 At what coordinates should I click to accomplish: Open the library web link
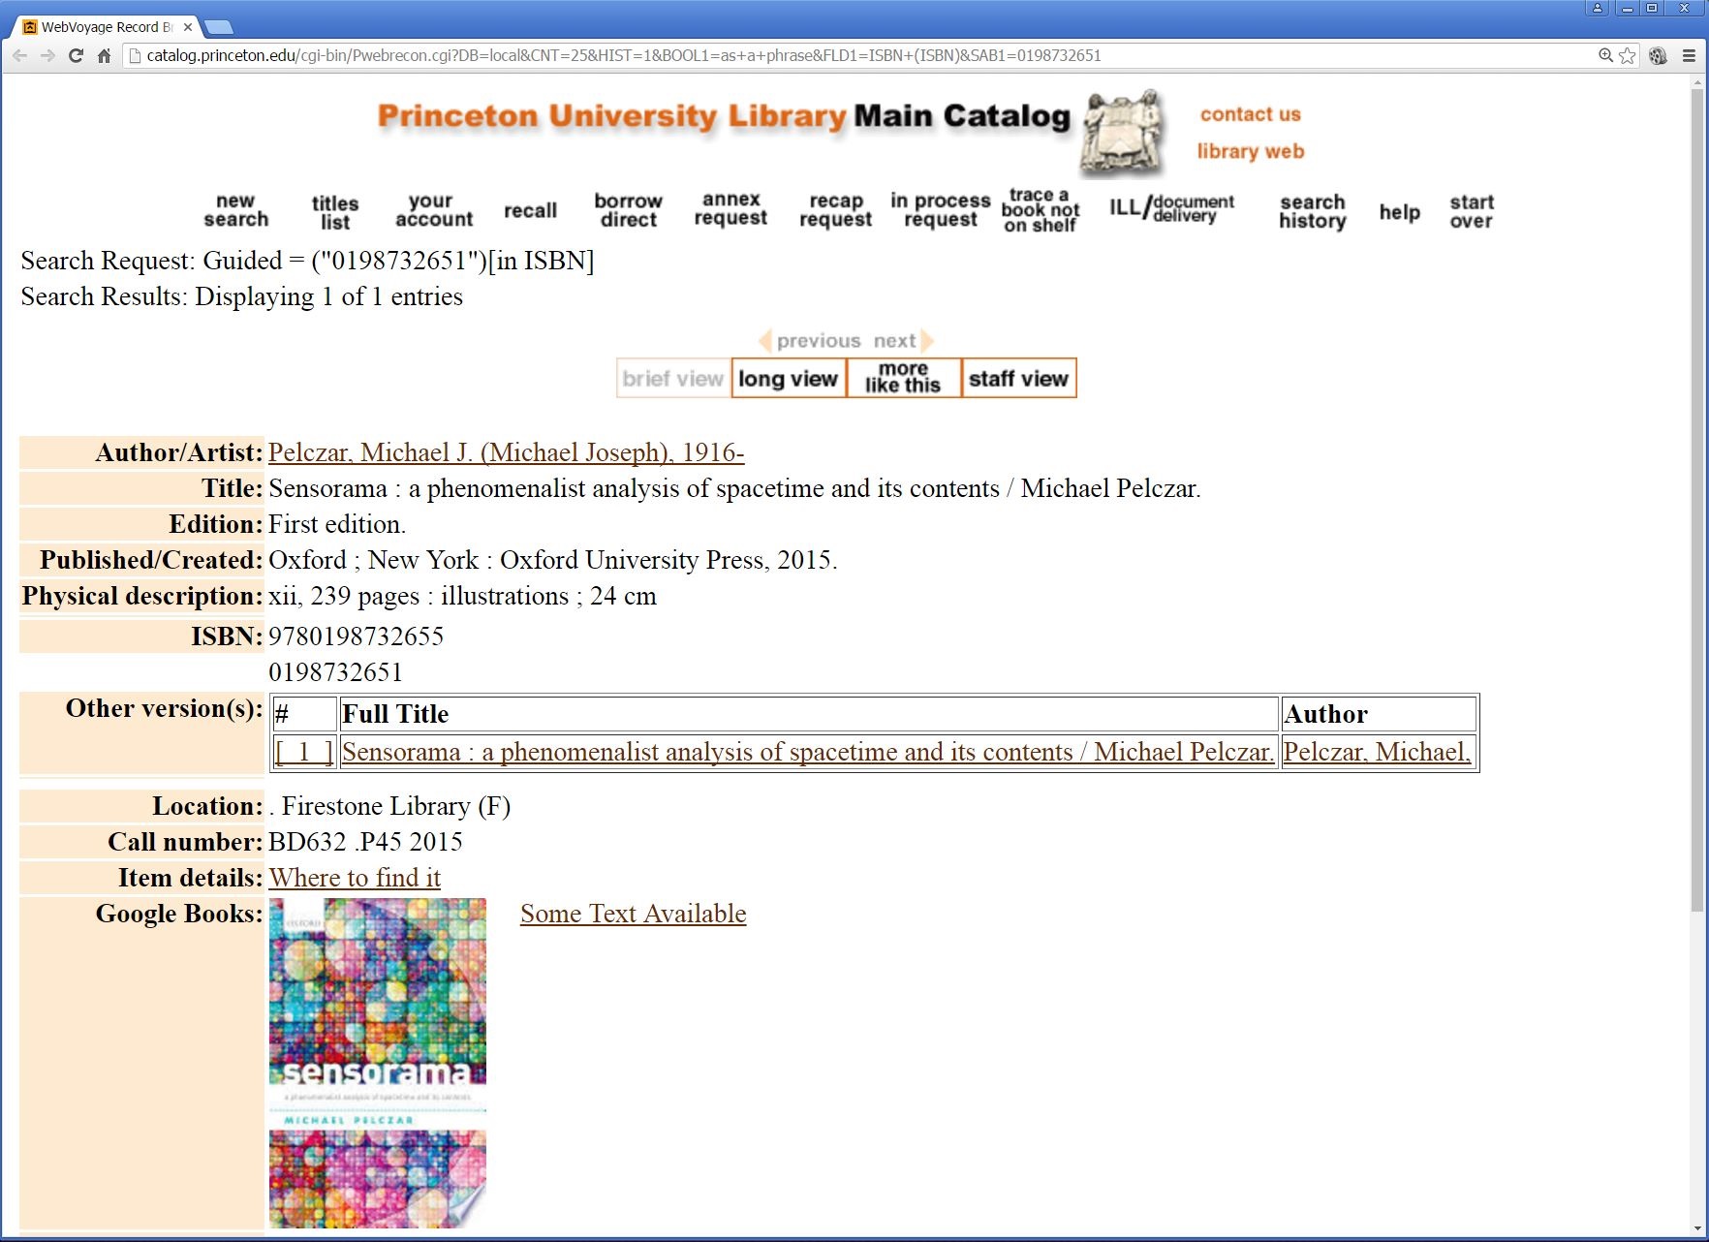pyautogui.click(x=1250, y=151)
